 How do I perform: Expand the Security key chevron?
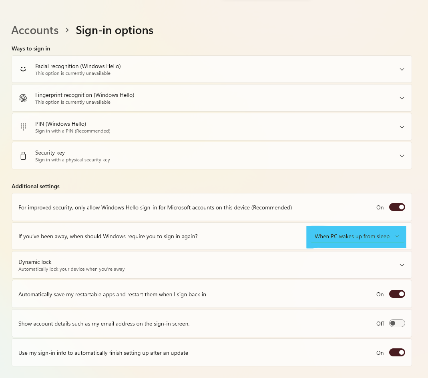[x=402, y=156]
